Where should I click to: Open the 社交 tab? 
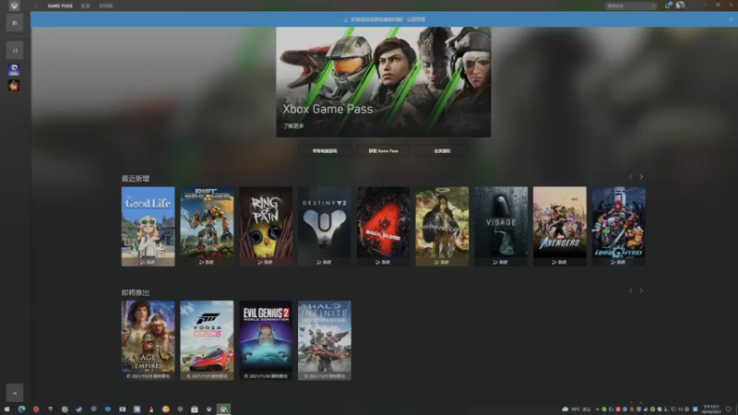tap(85, 6)
